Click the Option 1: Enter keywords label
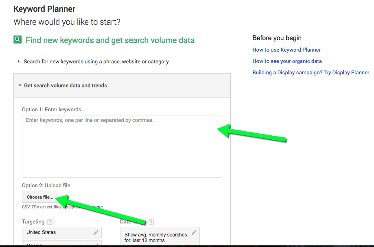Screen dimensions: 374x247 click(x=52, y=110)
